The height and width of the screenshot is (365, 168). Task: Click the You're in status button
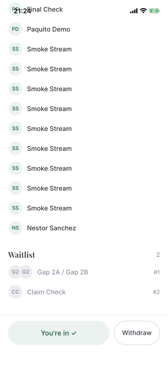59,333
